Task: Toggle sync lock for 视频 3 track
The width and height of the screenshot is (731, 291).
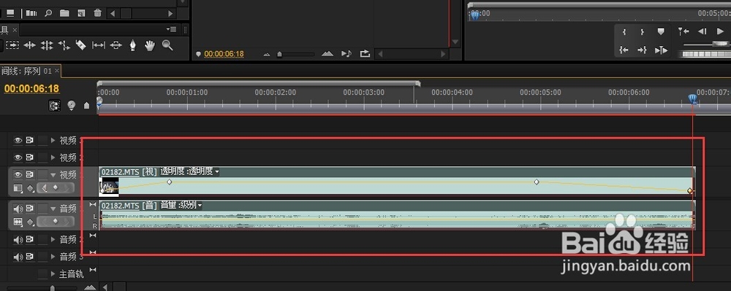Action: (30, 140)
